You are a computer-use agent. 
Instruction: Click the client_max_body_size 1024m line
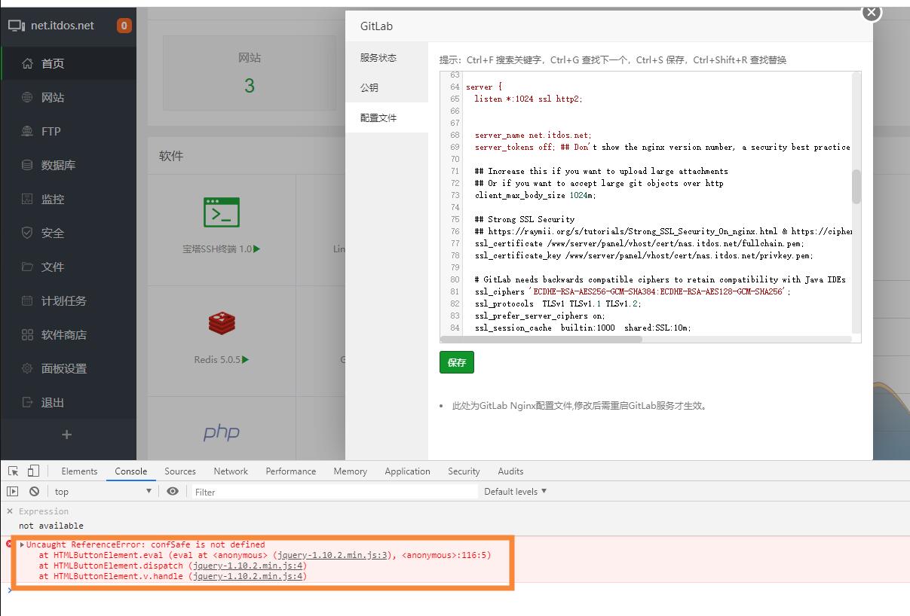[535, 195]
